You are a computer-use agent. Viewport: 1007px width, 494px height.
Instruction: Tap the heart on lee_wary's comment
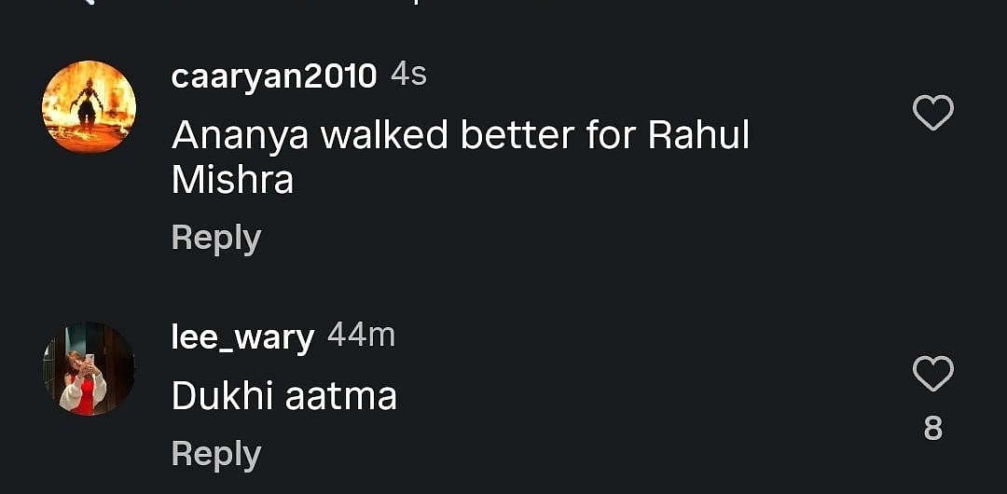(x=931, y=375)
